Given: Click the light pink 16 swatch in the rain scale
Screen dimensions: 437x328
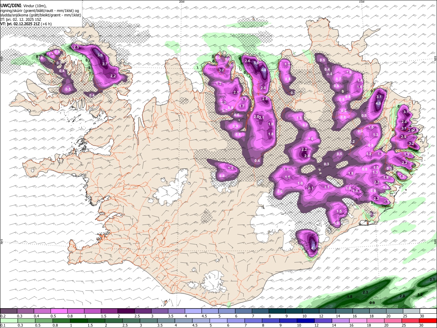Looking at the screenshot, I should pyautogui.click(x=358, y=321).
